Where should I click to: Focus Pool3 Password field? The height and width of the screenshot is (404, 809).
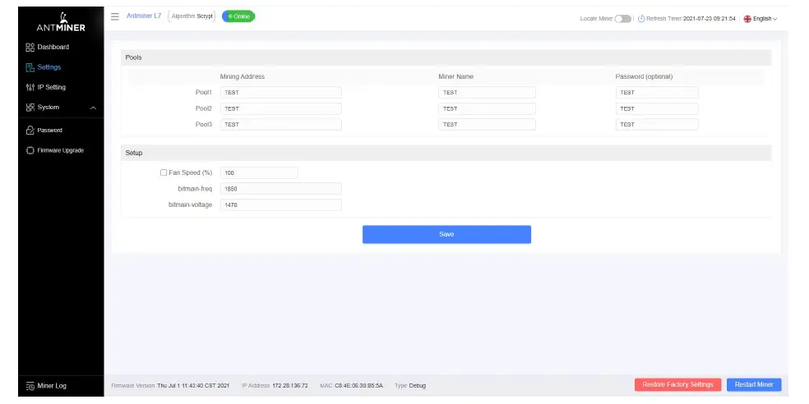coord(657,125)
